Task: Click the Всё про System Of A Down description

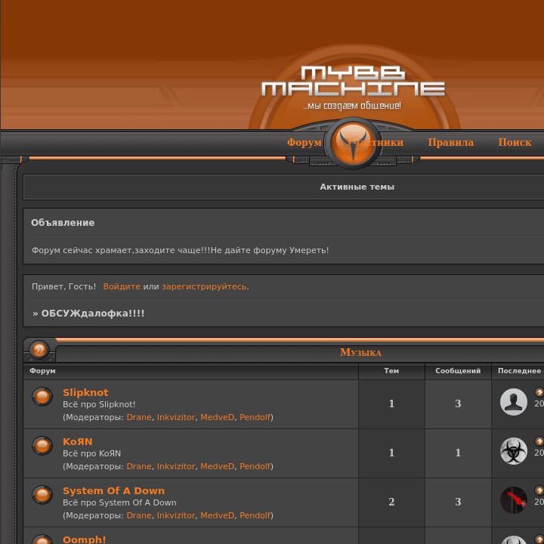Action: tap(119, 502)
